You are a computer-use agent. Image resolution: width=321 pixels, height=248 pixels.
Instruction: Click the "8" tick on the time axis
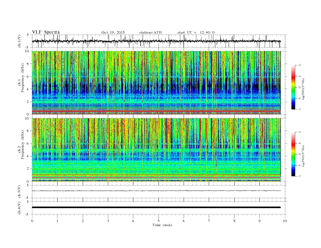234,221
